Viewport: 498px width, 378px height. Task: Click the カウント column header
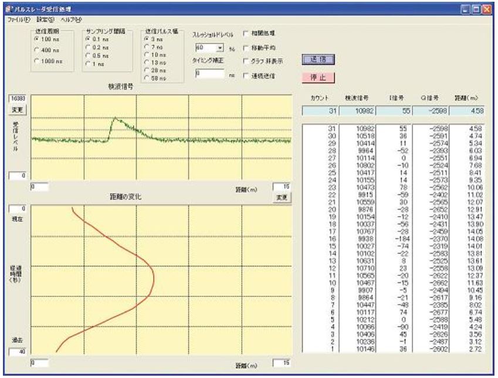(x=320, y=98)
